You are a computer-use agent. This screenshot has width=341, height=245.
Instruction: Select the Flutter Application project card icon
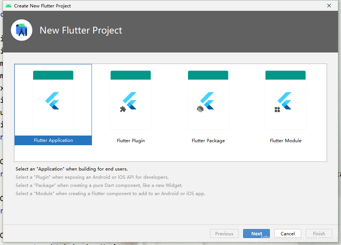pos(53,100)
